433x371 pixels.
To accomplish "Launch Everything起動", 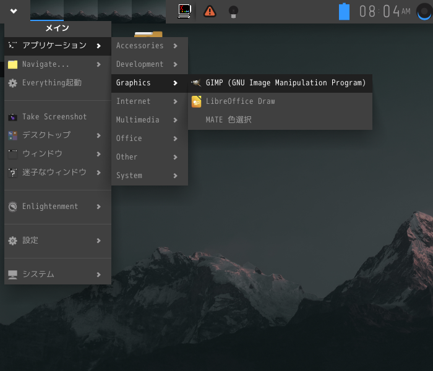I will [58, 83].
